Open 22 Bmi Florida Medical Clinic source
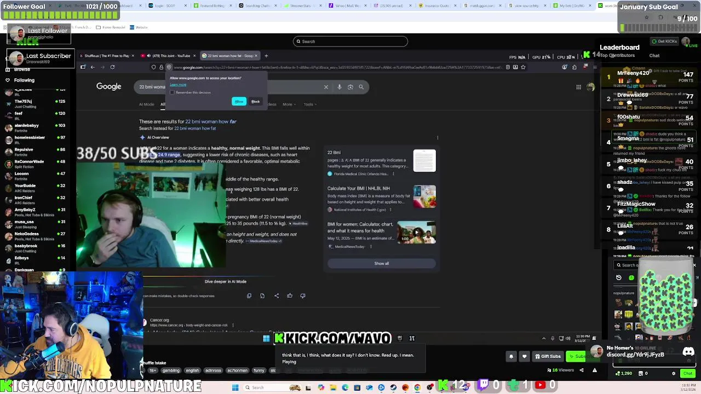The width and height of the screenshot is (701, 394). (x=334, y=153)
